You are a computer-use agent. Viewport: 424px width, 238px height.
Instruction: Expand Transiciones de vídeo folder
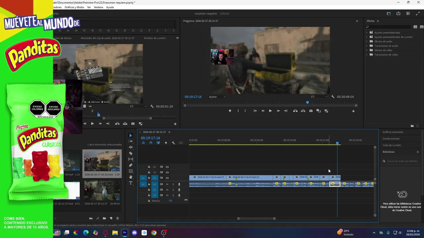point(367,55)
